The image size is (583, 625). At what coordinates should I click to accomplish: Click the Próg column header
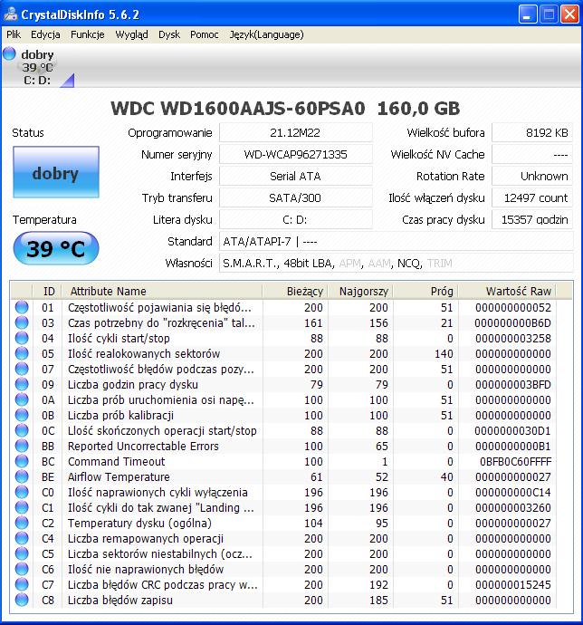(x=425, y=291)
